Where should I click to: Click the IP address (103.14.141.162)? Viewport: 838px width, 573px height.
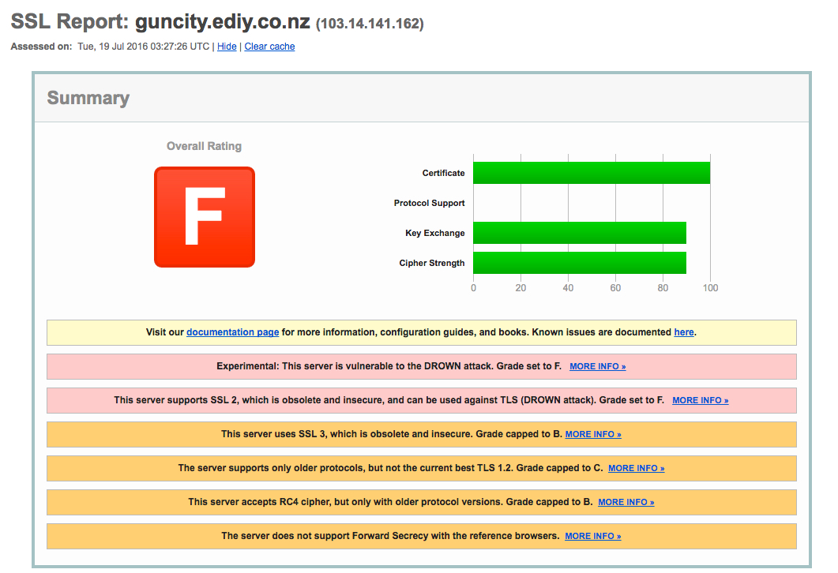point(370,24)
